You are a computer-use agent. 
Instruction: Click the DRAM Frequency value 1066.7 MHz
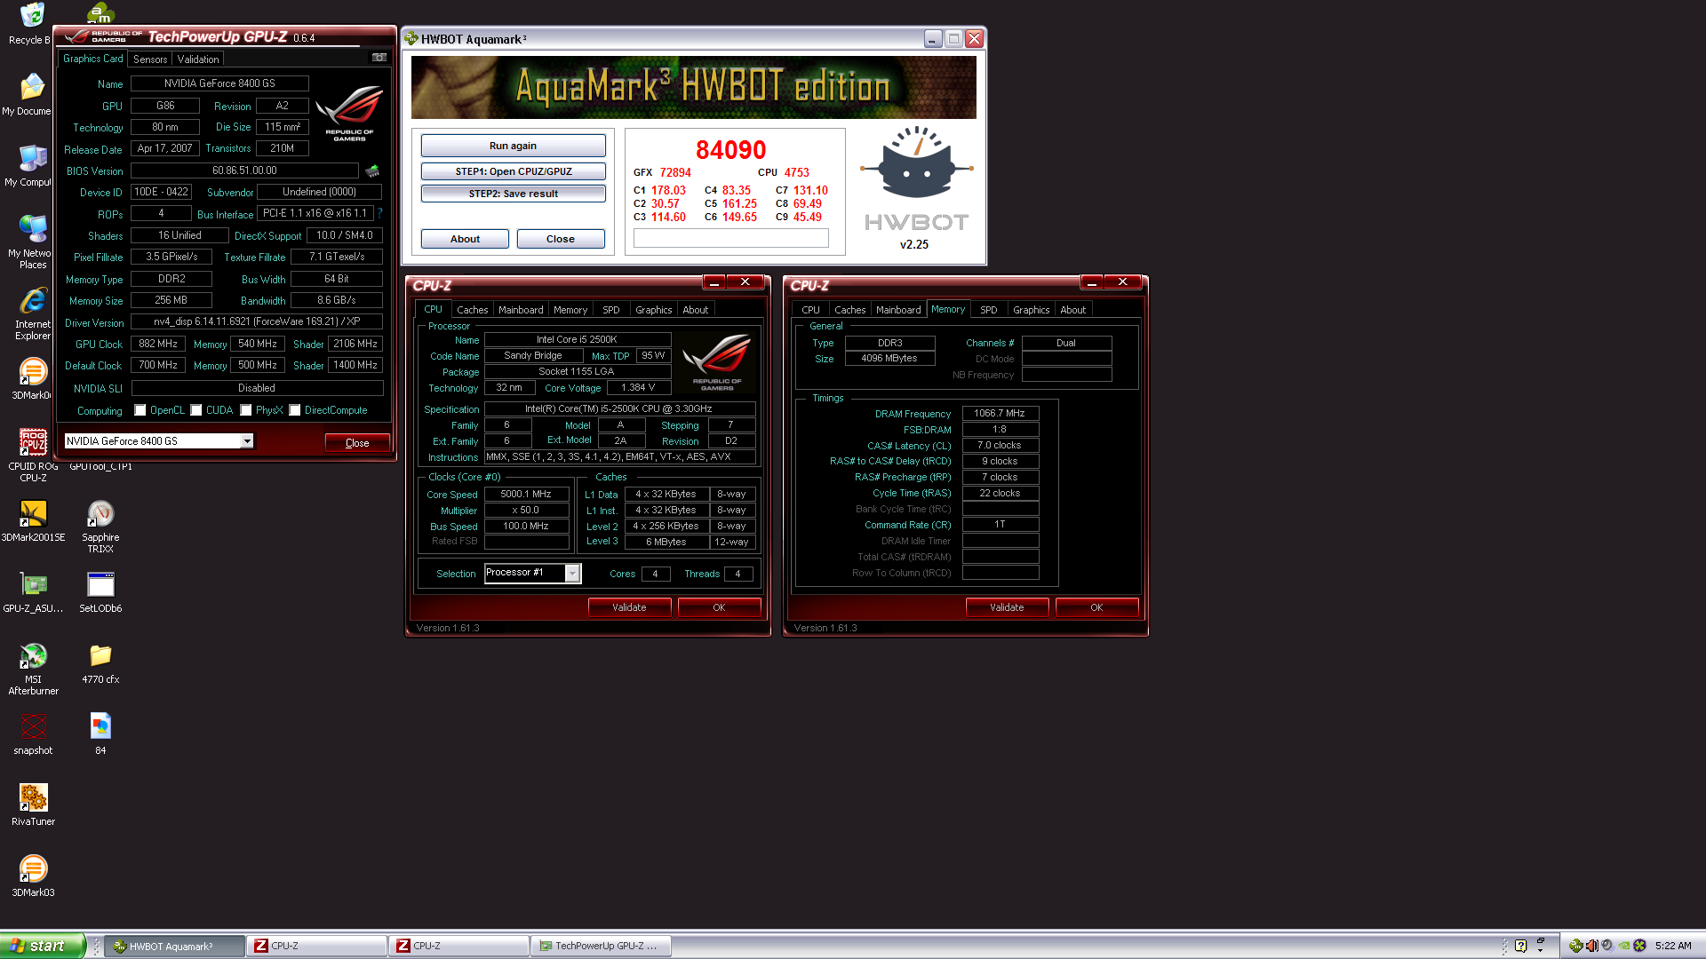1000,414
